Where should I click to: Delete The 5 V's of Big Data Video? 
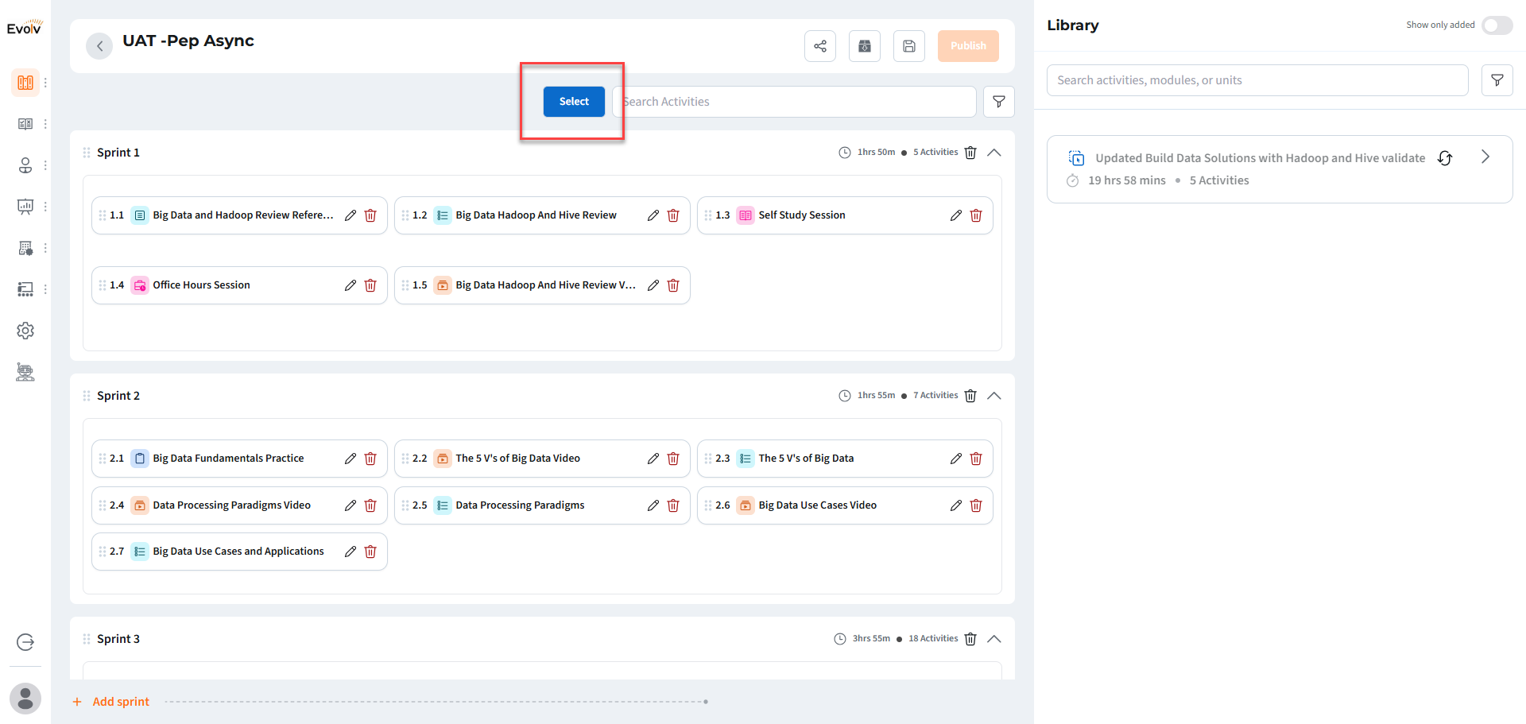tap(673, 459)
